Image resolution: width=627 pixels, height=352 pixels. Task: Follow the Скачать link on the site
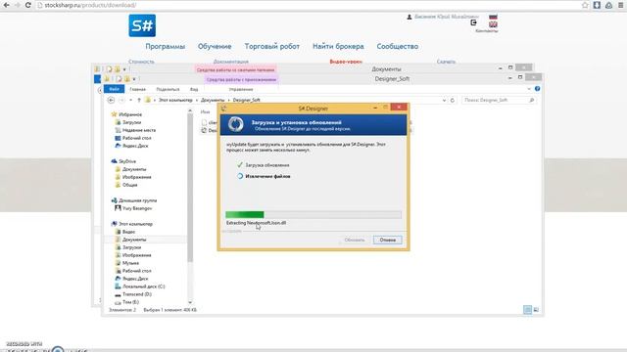tap(446, 62)
